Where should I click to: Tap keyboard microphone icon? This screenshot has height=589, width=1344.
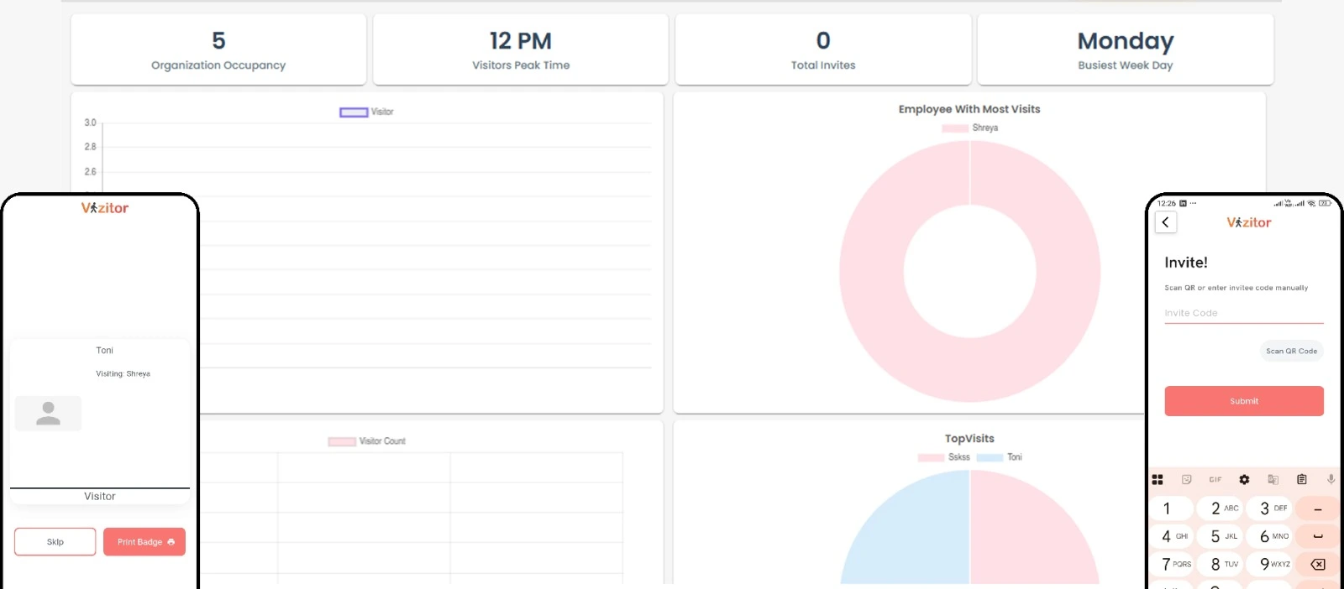tap(1331, 480)
